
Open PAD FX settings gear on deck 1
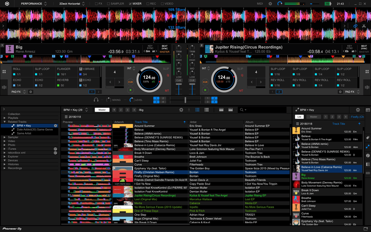30,92
